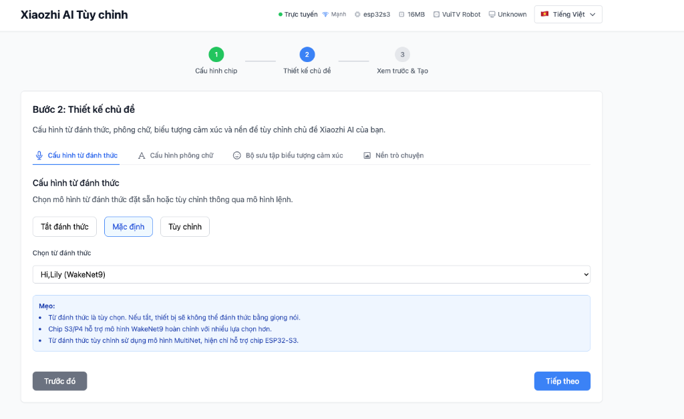This screenshot has width=684, height=419.
Task: Click the font letter icon on font tab
Action: (x=142, y=155)
